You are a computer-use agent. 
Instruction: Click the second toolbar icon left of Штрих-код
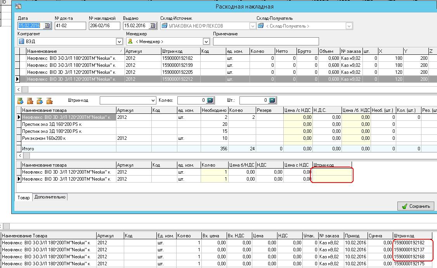coord(30,101)
